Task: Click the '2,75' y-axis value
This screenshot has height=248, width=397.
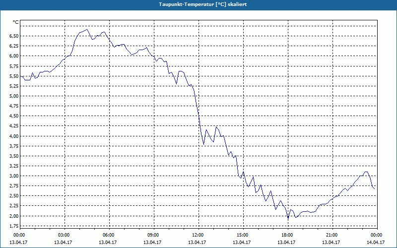Action: [14, 186]
